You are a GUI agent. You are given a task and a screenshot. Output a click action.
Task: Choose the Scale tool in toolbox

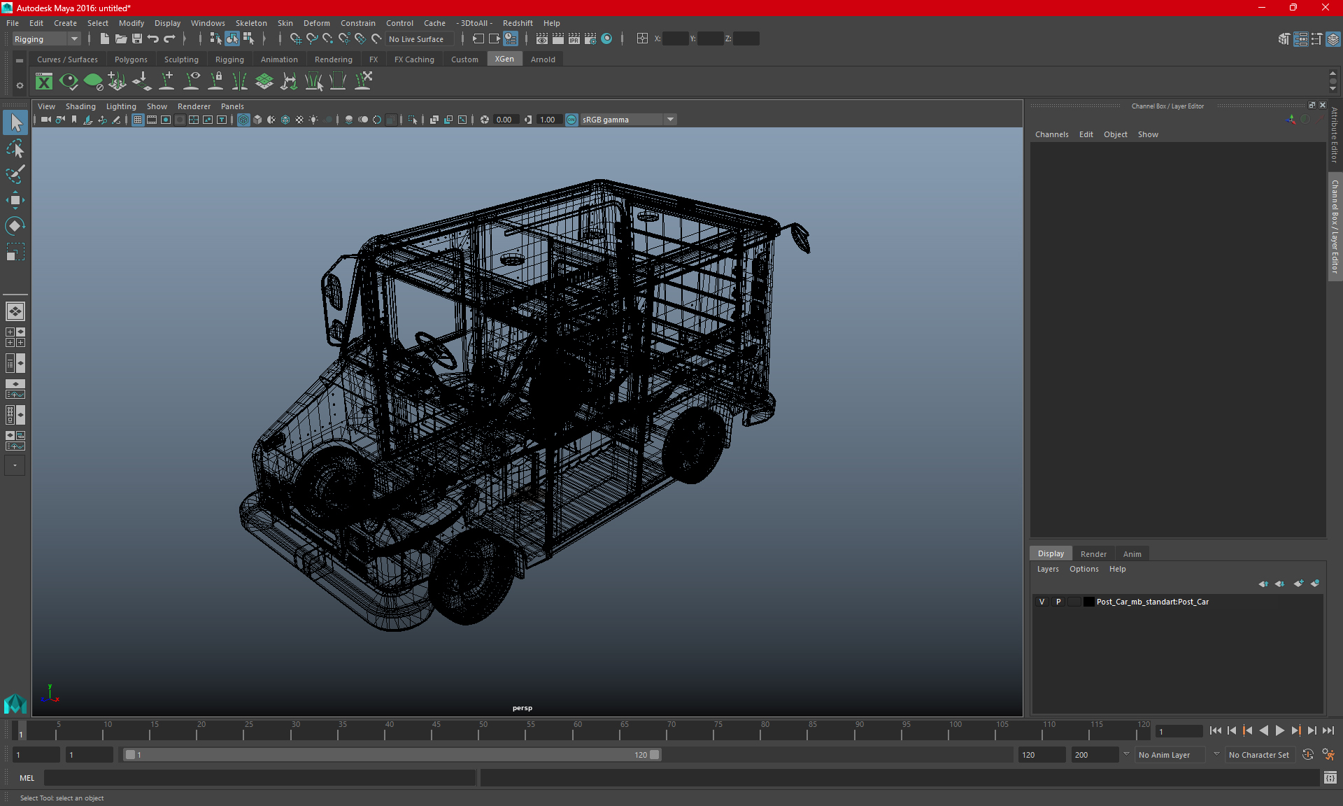coord(15,251)
